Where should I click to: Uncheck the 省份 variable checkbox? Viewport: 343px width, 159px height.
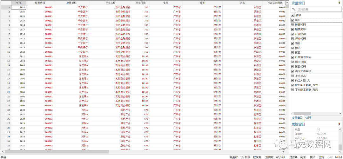pyautogui.click(x=293, y=43)
